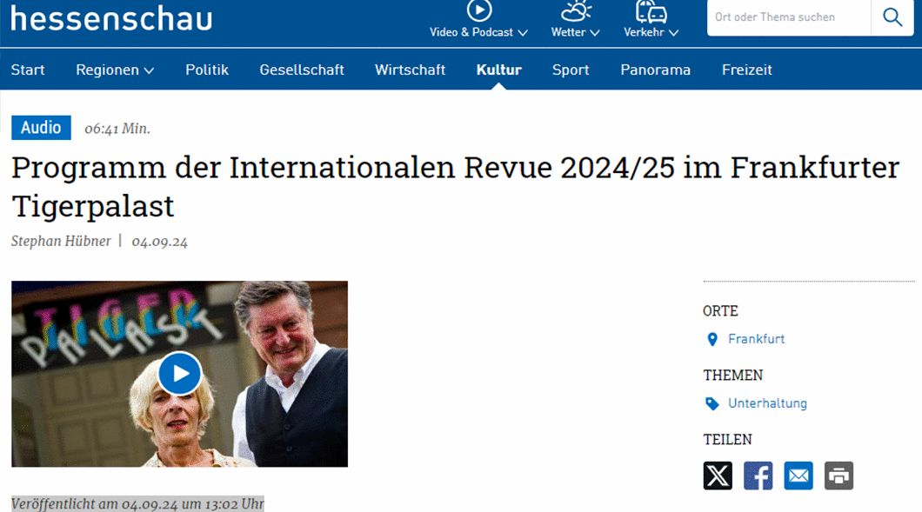
Task: Click the THEMEN heading
Action: coord(732,375)
